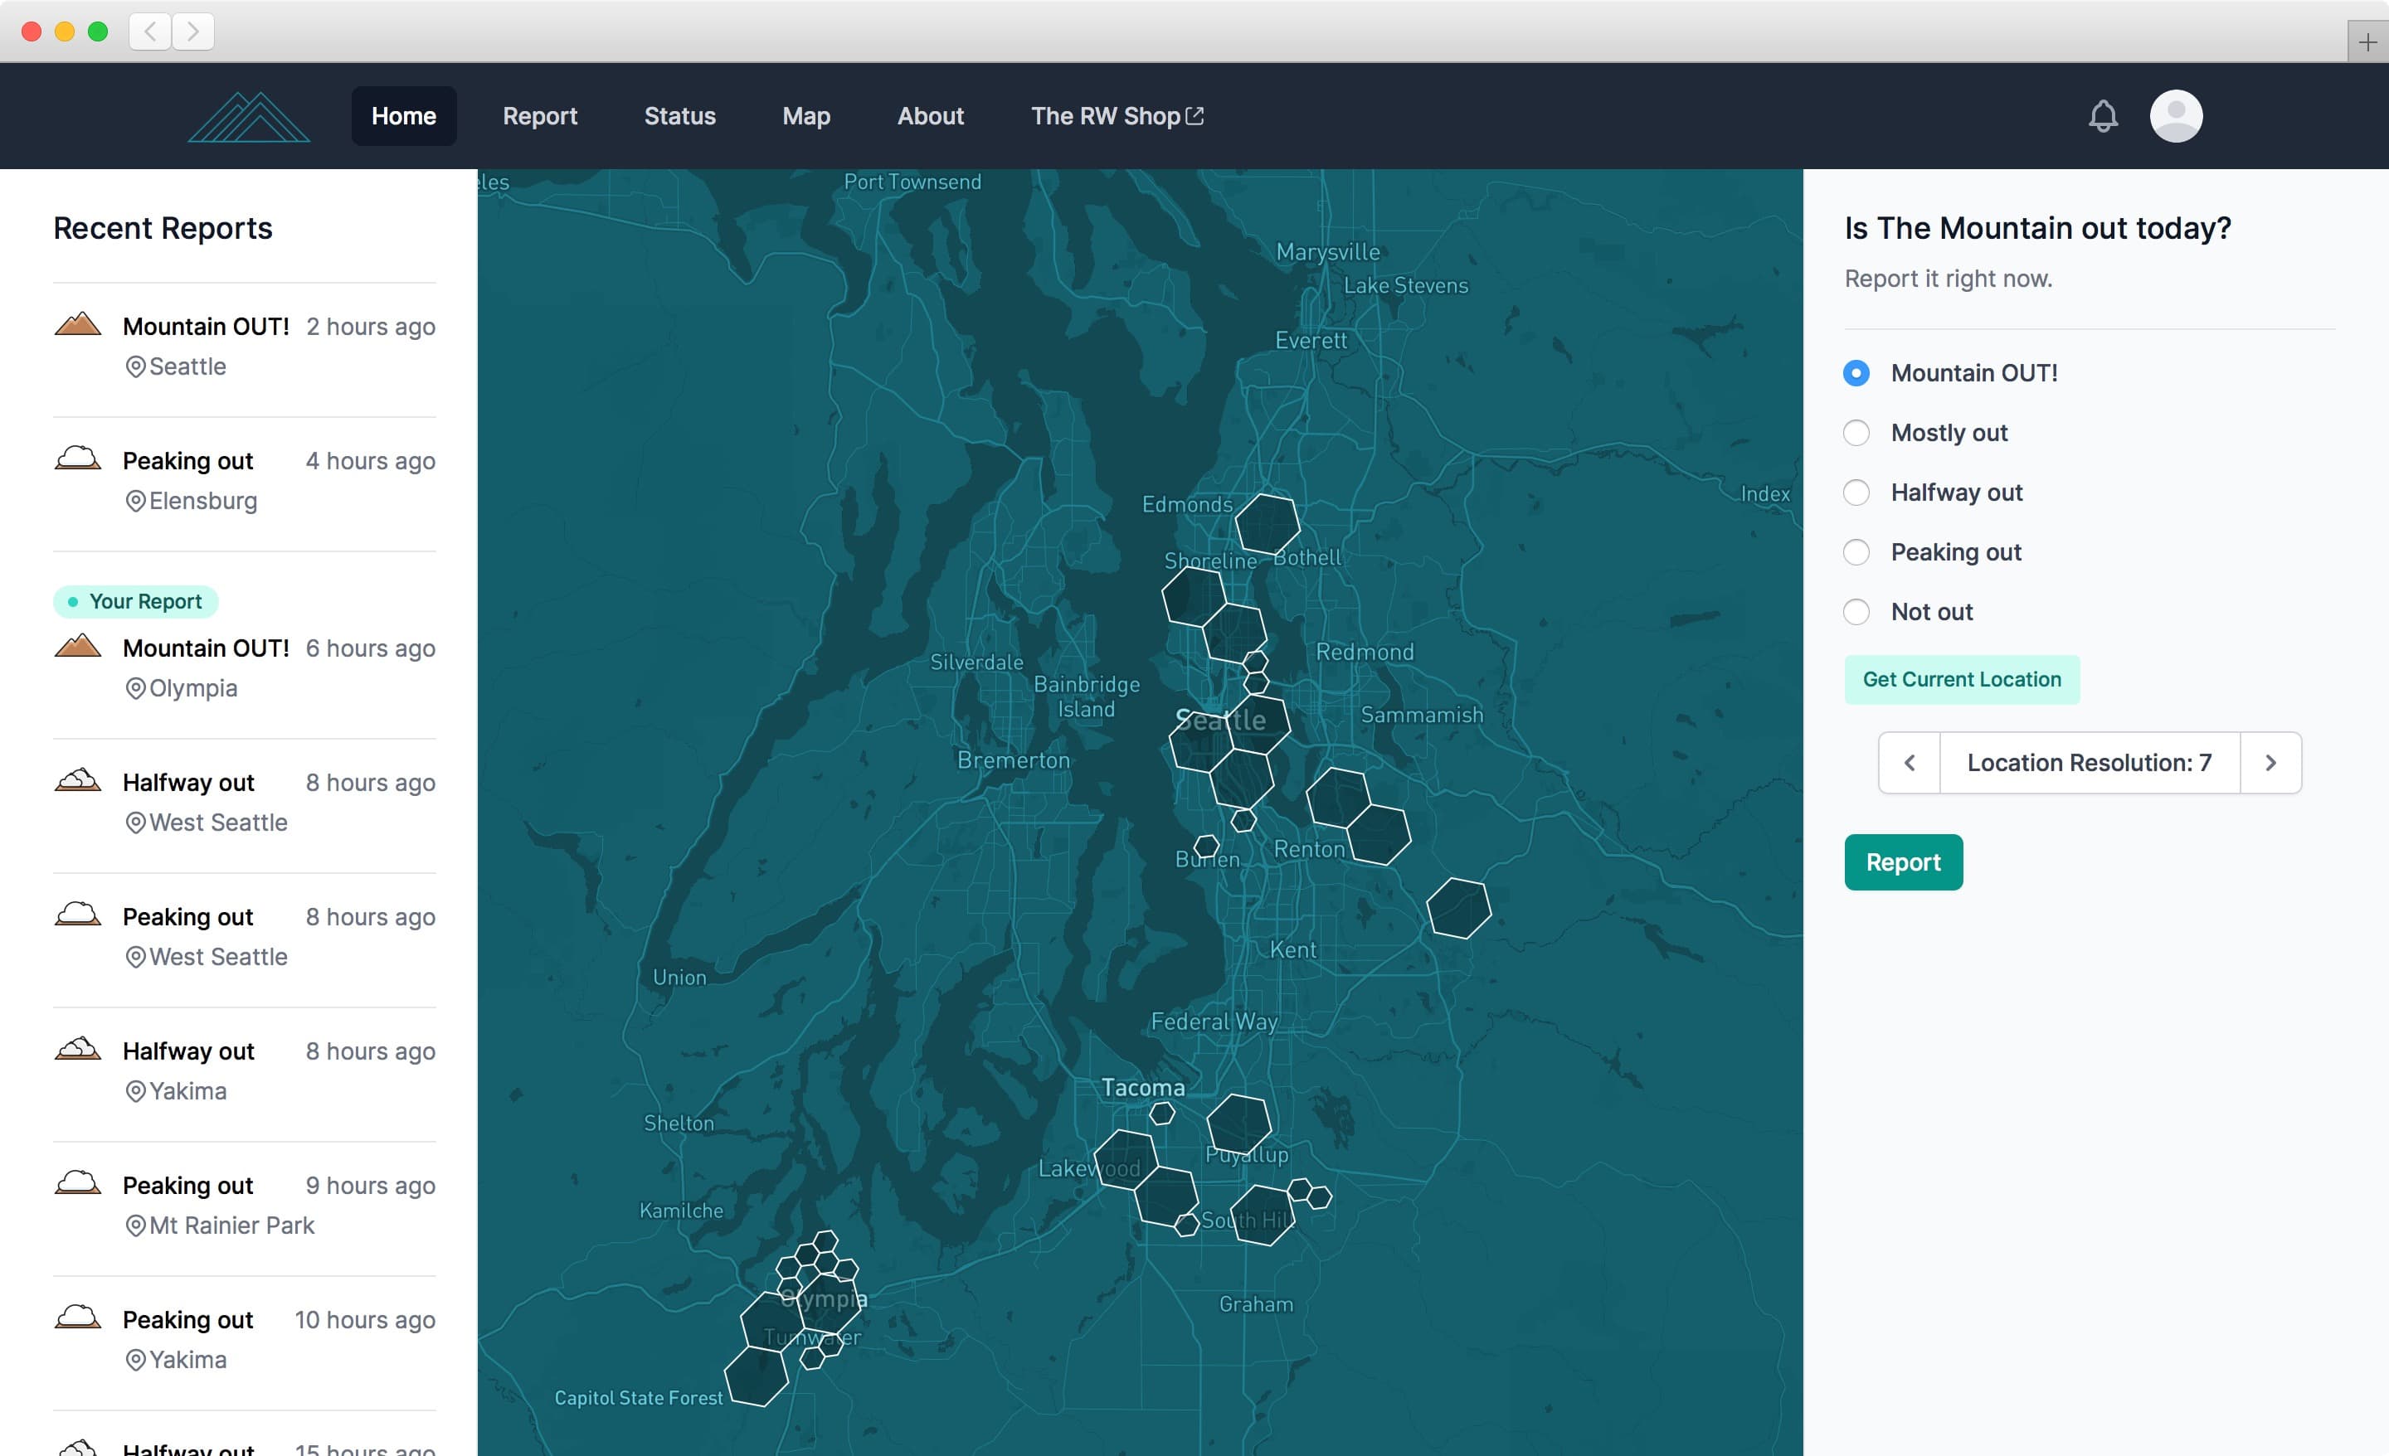2389x1456 pixels.
Task: Click the location pin next to Mt Rainier Park
Action: pos(136,1226)
